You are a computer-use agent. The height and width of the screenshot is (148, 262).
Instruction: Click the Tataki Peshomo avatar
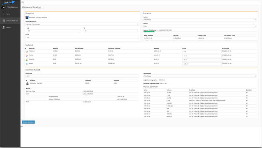coord(4,7)
